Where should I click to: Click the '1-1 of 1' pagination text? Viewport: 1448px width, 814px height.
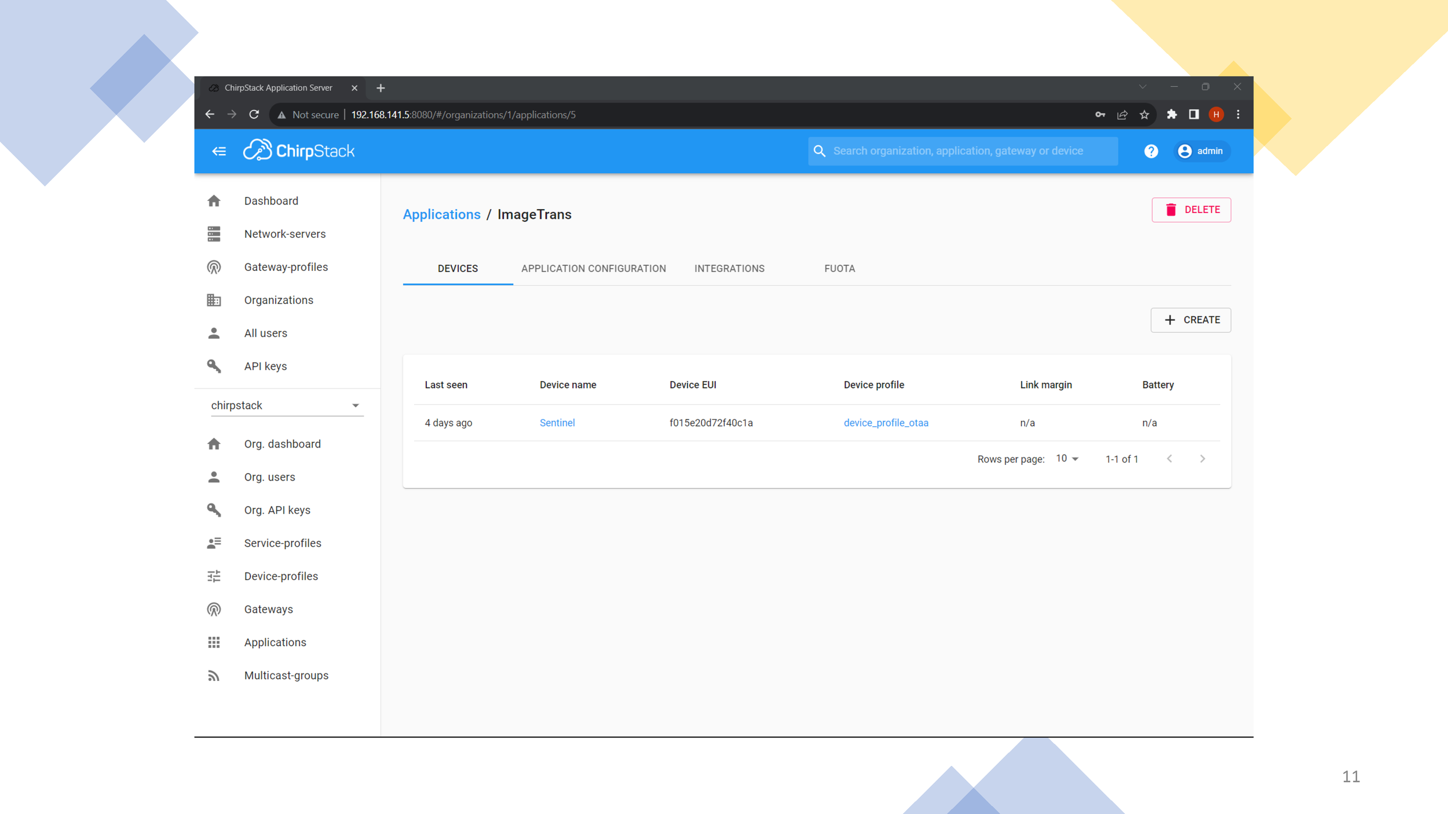coord(1121,459)
